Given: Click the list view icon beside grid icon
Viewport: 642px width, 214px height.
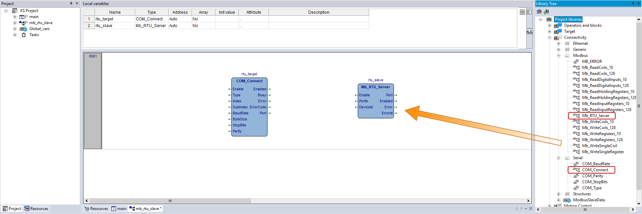Looking at the screenshot, I should click(x=529, y=12).
